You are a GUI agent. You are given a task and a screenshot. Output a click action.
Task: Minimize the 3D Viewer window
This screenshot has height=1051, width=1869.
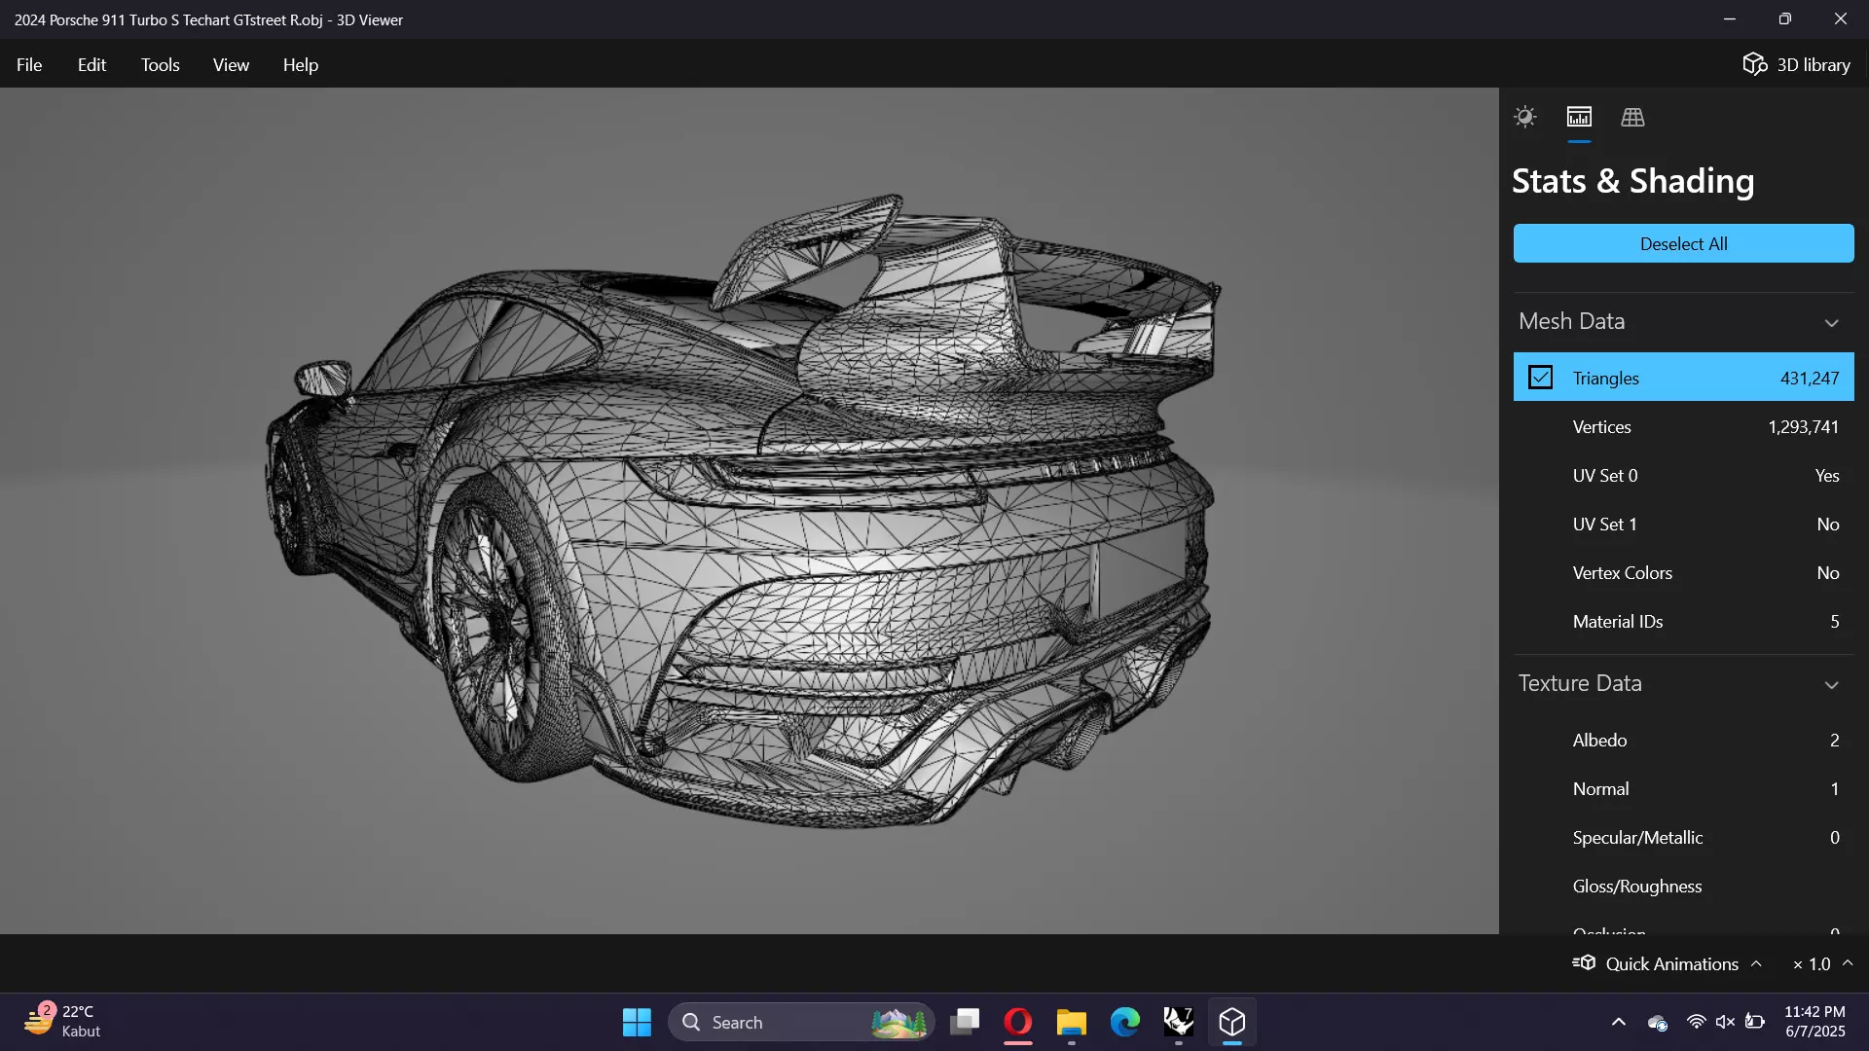point(1729,19)
